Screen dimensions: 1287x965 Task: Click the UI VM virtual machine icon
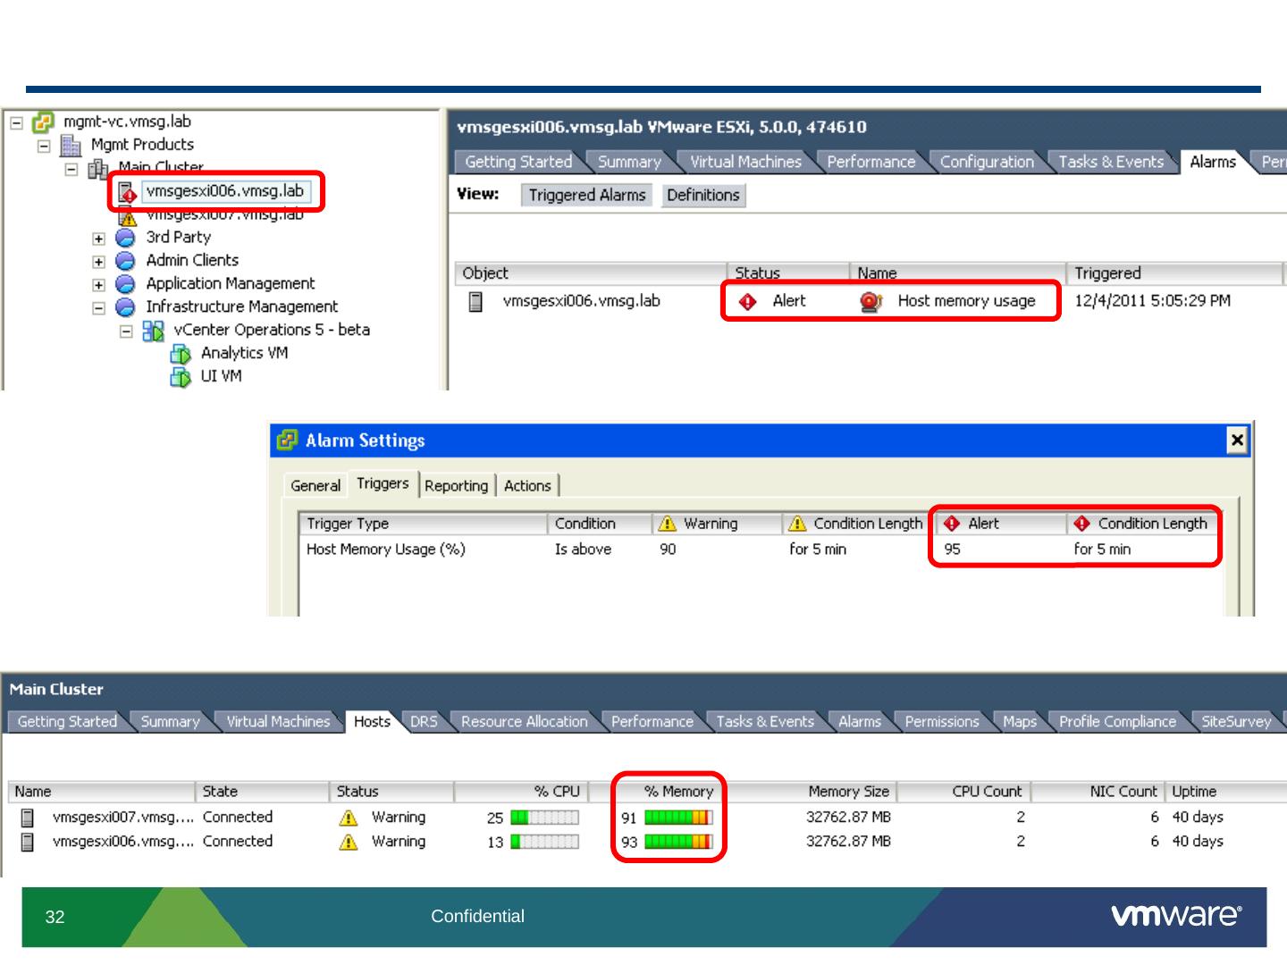pyautogui.click(x=181, y=377)
